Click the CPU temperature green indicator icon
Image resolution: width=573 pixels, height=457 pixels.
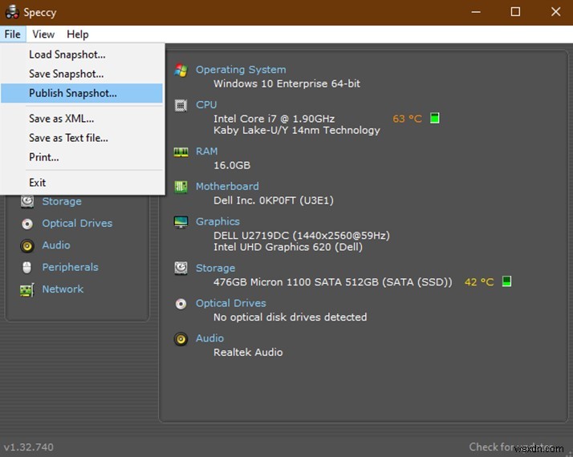coord(434,119)
